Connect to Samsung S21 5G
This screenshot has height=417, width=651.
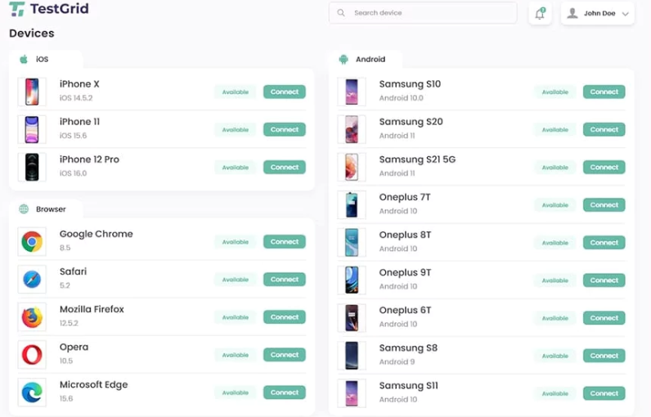[604, 168]
